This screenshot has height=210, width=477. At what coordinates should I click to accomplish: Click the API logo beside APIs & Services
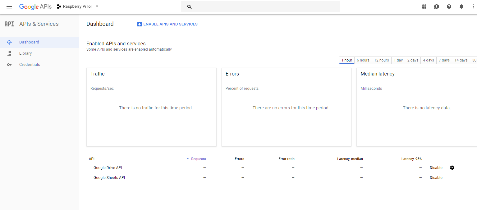[9, 24]
